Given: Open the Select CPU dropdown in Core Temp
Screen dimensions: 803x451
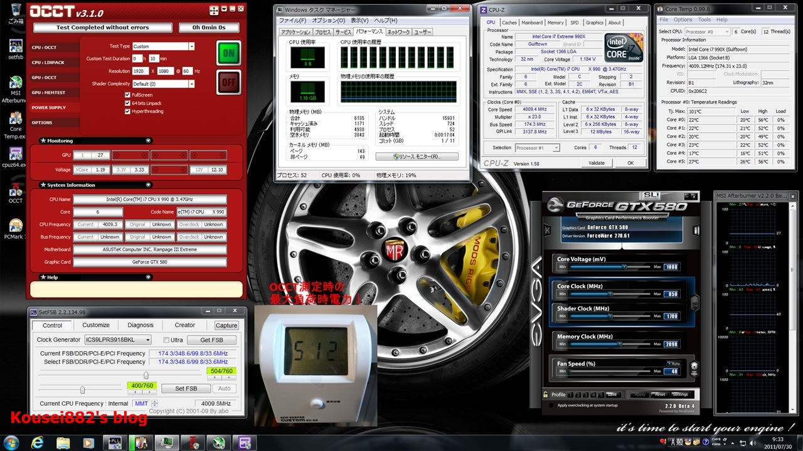Looking at the screenshot, I should coord(706,31).
